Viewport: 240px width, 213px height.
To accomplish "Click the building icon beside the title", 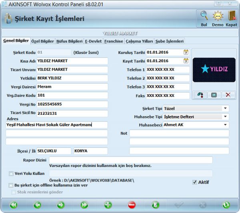I will click(8, 18).
